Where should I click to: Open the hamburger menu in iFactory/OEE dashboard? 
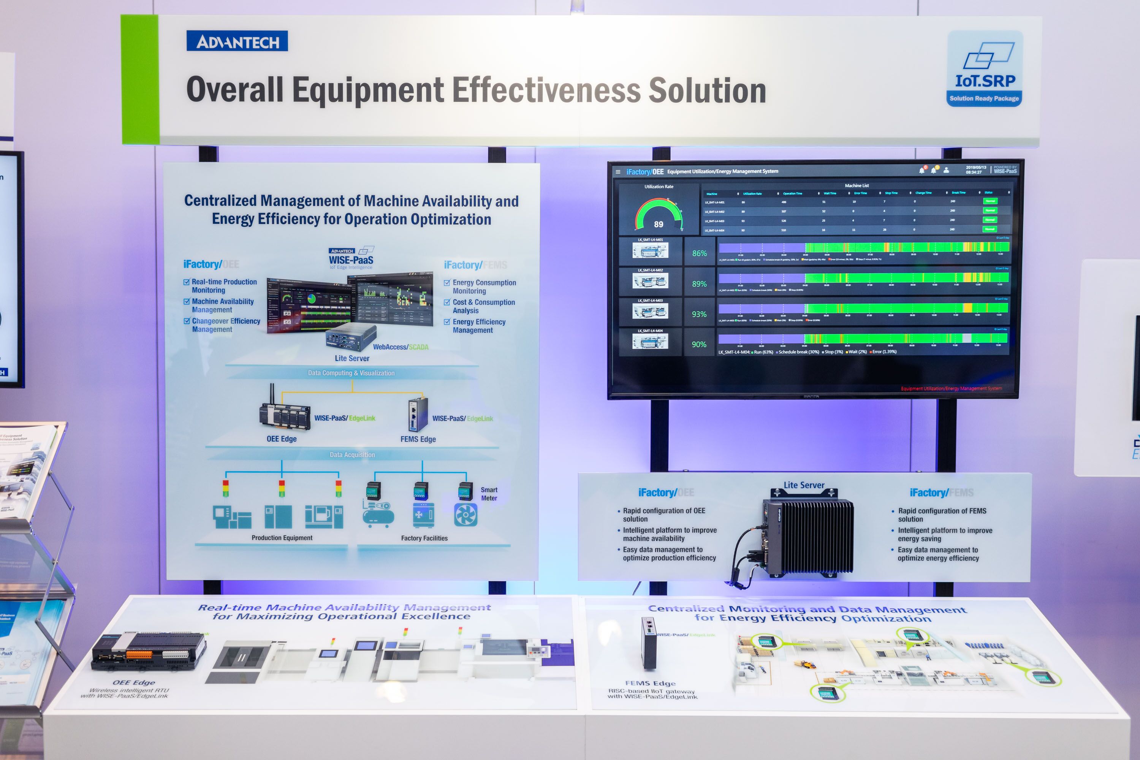pos(617,172)
